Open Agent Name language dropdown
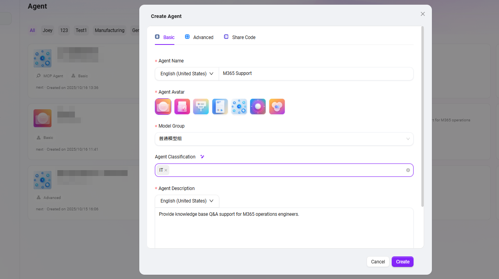This screenshot has width=499, height=279. tap(187, 73)
